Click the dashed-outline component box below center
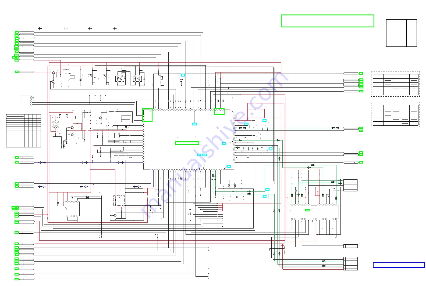 click(119, 201)
